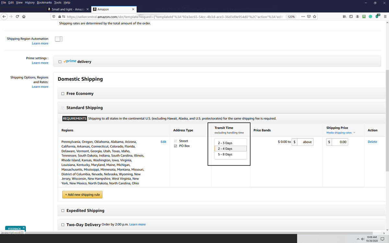This screenshot has height=243, width=389.
Task: Close the Feedback widget
Action: (24, 227)
